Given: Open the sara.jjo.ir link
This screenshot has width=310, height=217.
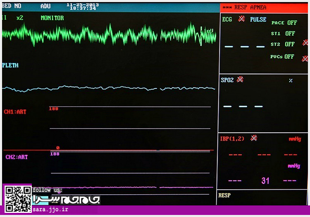Looking at the screenshot, I should coord(50,210).
